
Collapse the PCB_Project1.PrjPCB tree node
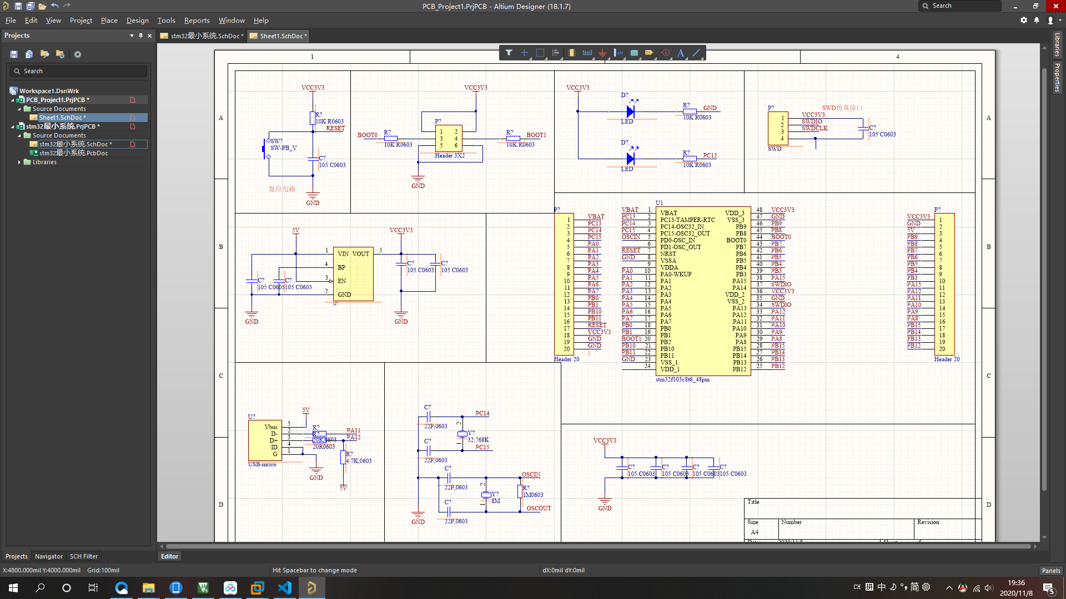[x=13, y=100]
